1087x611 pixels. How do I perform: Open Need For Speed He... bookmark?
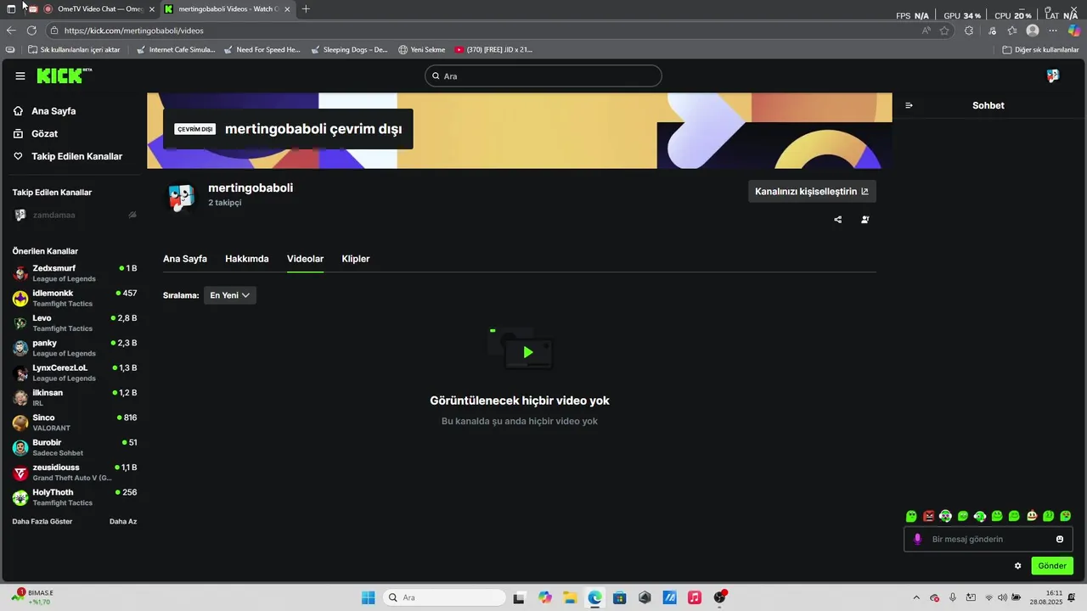click(x=262, y=49)
